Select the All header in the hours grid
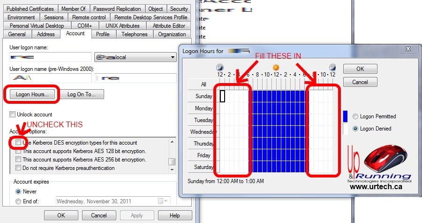 click(x=203, y=85)
